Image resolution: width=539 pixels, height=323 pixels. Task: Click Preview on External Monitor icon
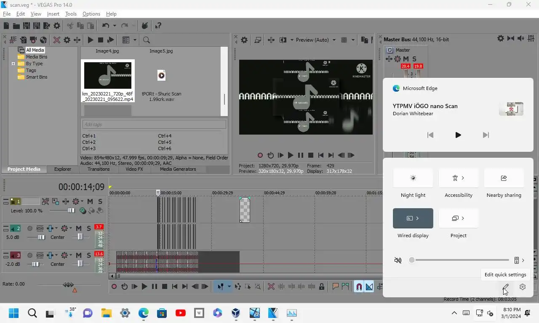258,40
